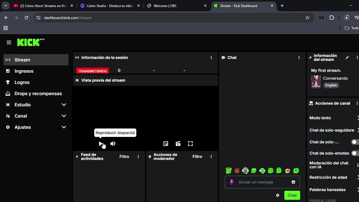Expand the Estudio sidebar section
The width and height of the screenshot is (359, 202).
point(64,105)
